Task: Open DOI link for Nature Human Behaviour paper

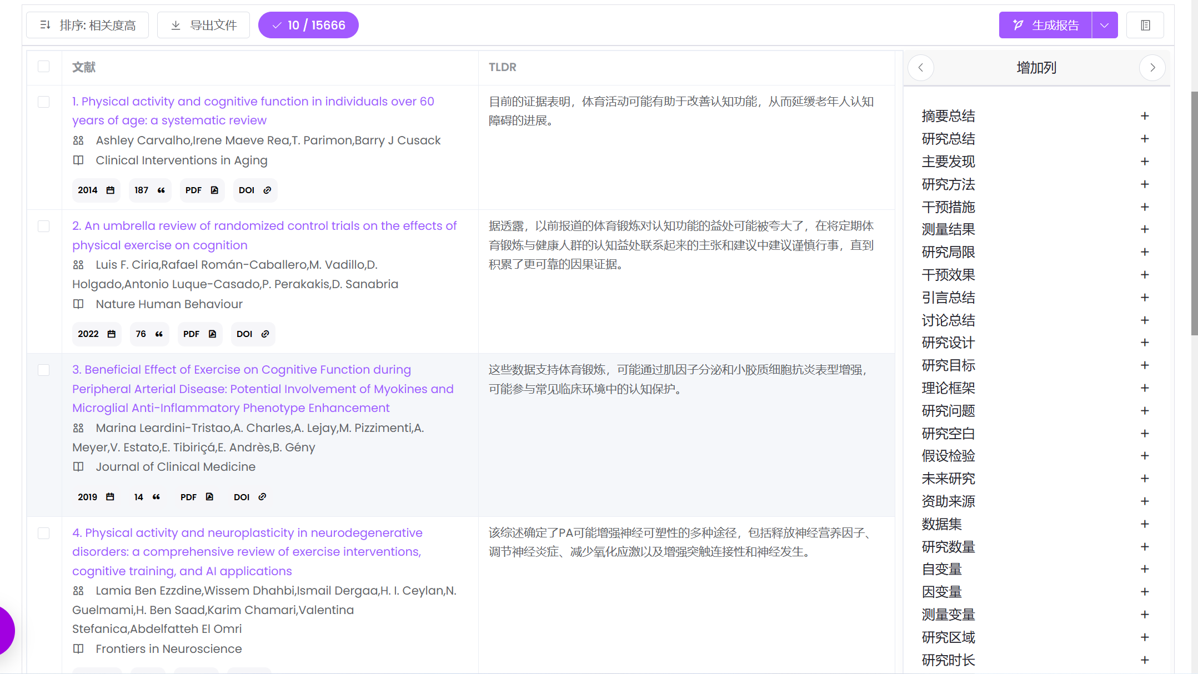Action: (253, 334)
